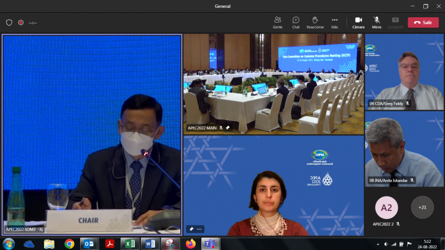Toggle the Cámara on or off
445x250 pixels.
358,22
